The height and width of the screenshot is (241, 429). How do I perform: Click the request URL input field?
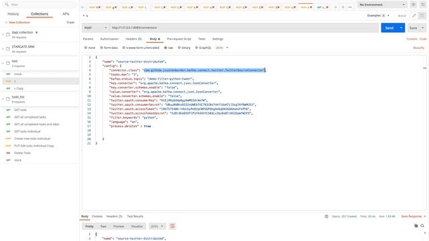pos(244,28)
